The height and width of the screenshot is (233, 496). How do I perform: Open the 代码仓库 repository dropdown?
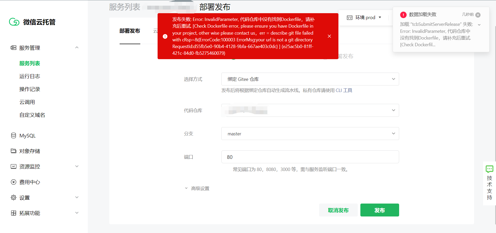pyautogui.click(x=310, y=110)
